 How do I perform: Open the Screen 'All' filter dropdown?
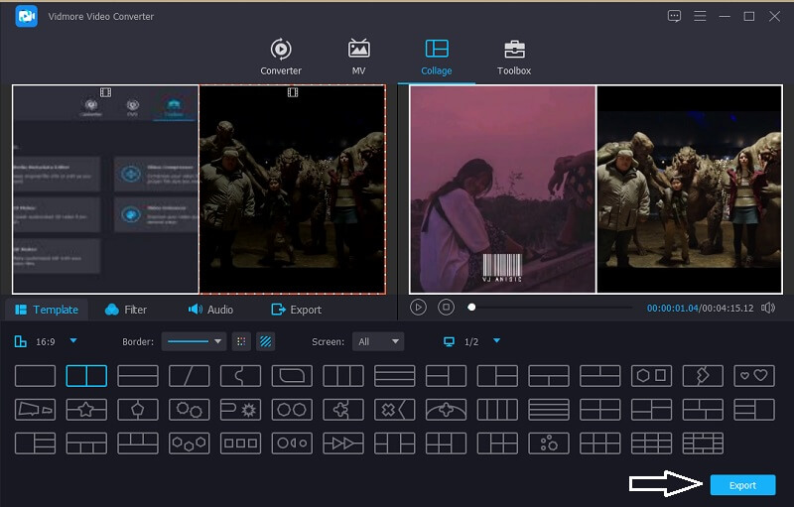click(x=378, y=341)
